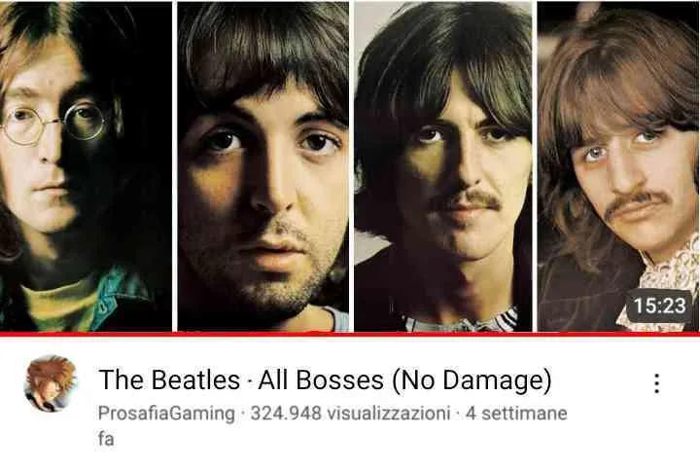Select the third portrait panel of the thumbnail

coord(443,166)
